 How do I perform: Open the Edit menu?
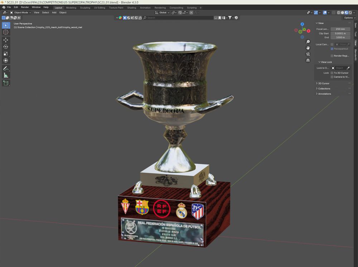pyautogui.click(x=16, y=7)
